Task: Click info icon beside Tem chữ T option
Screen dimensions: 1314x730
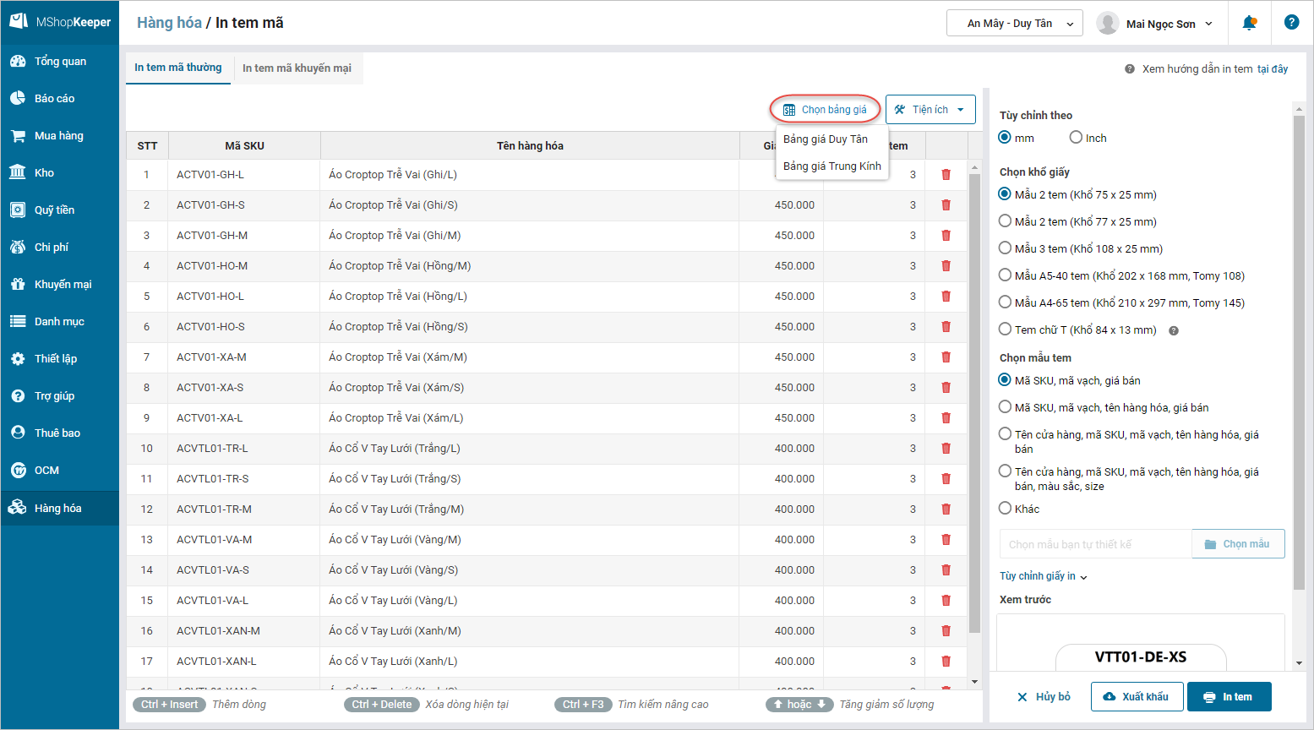Action: click(1173, 330)
